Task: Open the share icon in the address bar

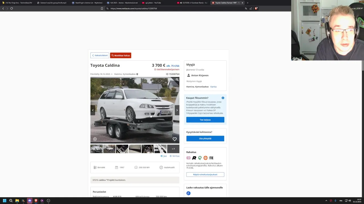Action: click(x=251, y=8)
